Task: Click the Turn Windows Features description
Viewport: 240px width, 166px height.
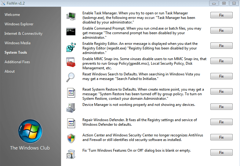Action: (x=136, y=150)
